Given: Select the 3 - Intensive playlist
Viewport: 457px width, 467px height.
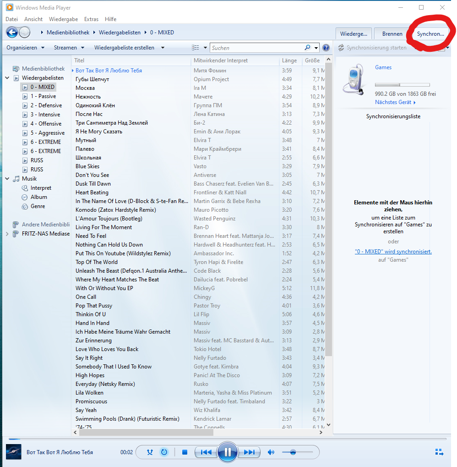Looking at the screenshot, I should tap(45, 115).
